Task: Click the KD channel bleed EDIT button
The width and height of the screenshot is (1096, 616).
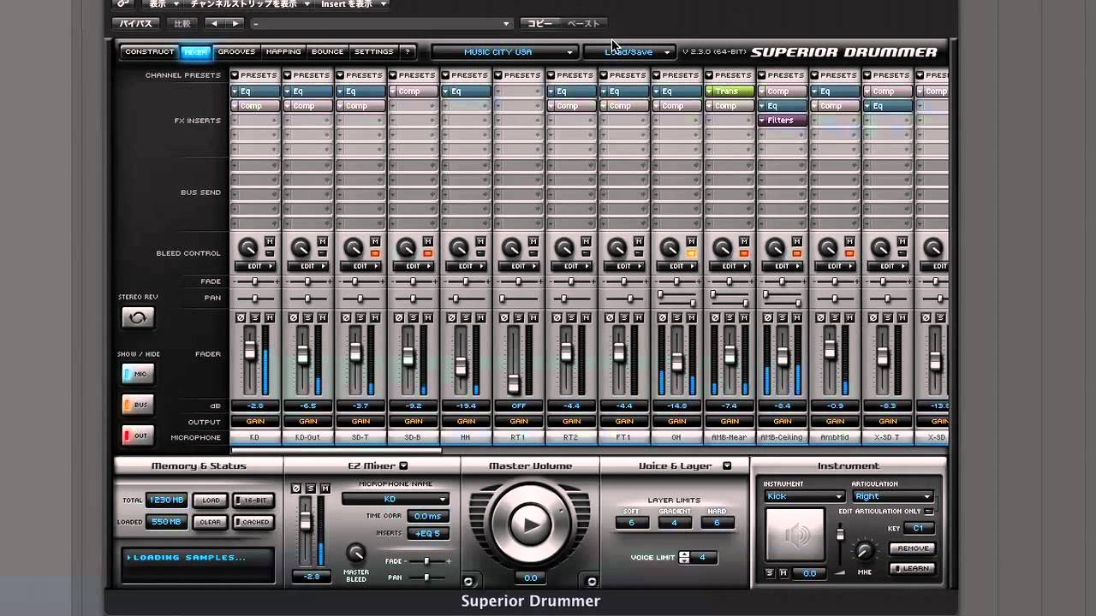Action: coord(255,266)
